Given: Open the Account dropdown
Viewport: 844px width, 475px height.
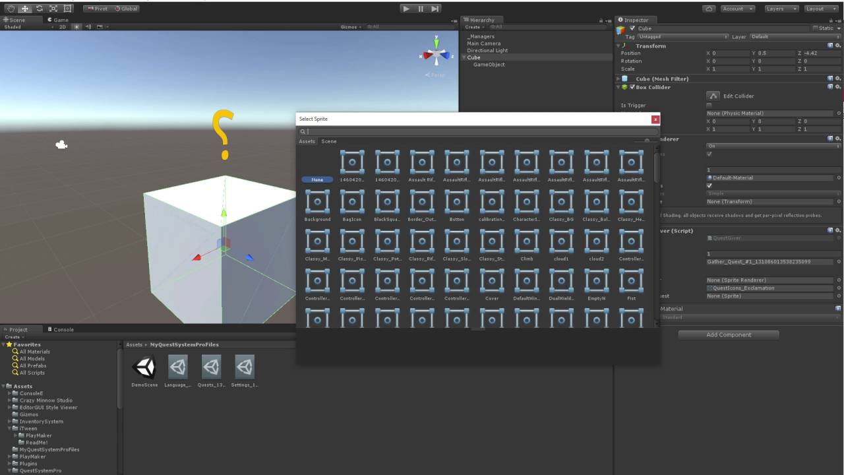Looking at the screenshot, I should tap(737, 9).
